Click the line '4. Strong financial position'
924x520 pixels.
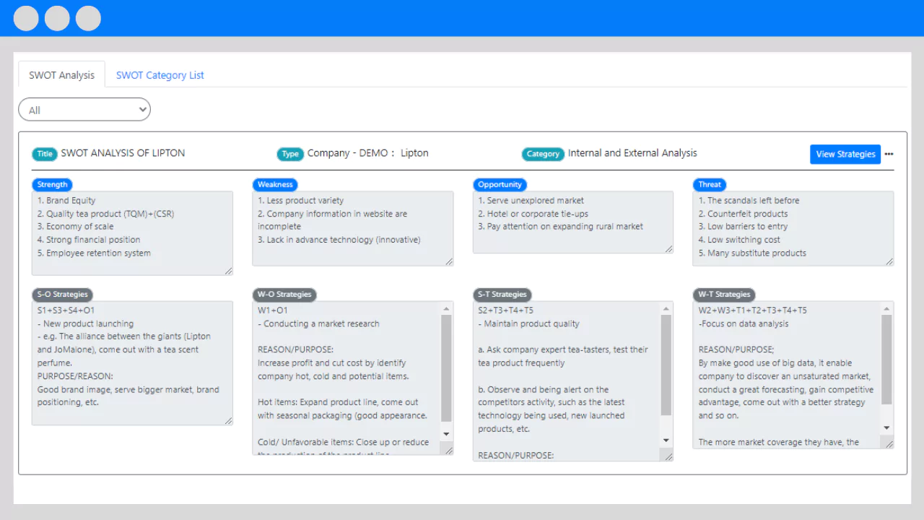pyautogui.click(x=89, y=240)
